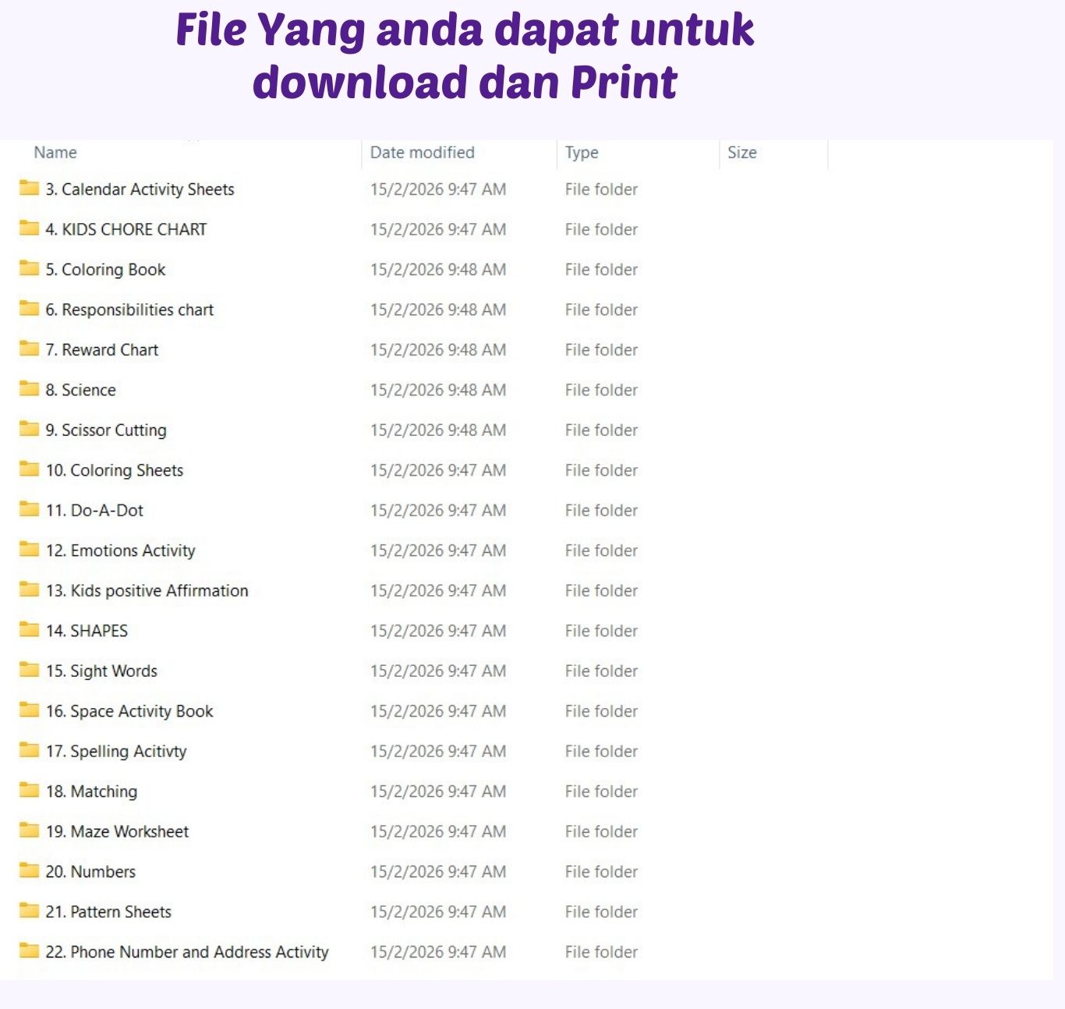Select '4. KIDS CHORE CHART' folder name

point(126,229)
